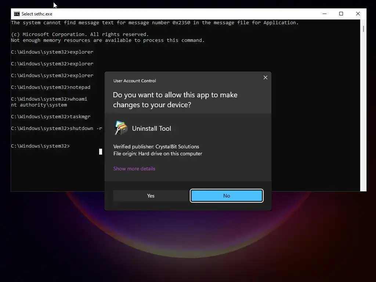
Task: Click the 'whoami' command line in console
Action: tap(49, 99)
